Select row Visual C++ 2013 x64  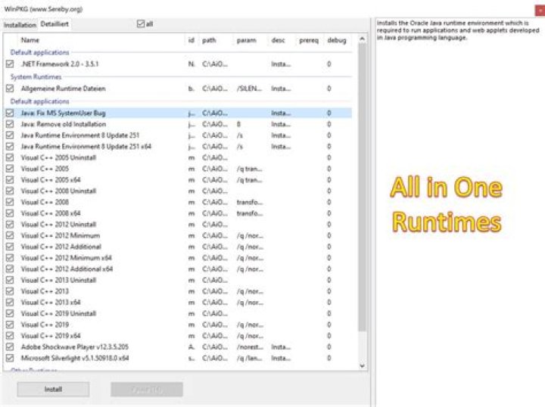(179, 302)
